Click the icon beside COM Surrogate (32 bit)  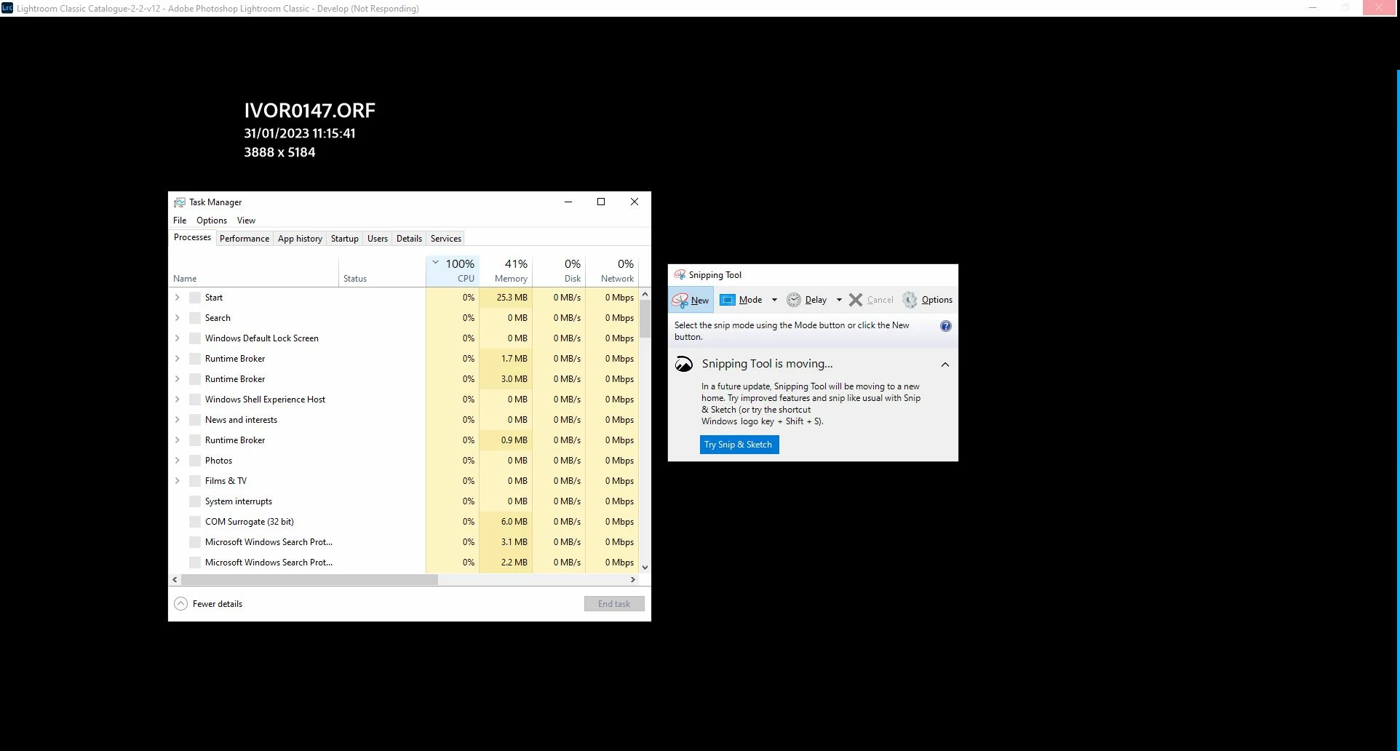pos(195,522)
